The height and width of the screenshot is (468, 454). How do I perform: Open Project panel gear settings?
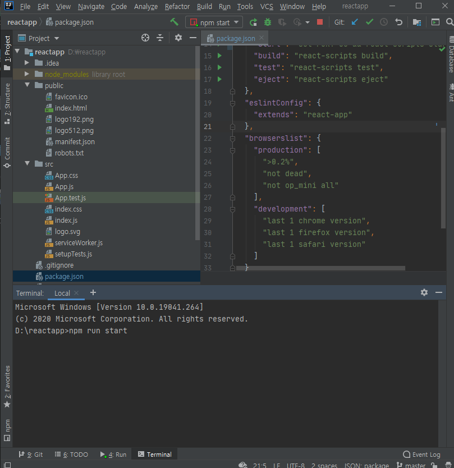[x=178, y=38]
